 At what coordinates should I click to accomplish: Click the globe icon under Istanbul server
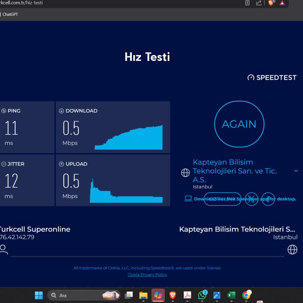tap(292, 249)
